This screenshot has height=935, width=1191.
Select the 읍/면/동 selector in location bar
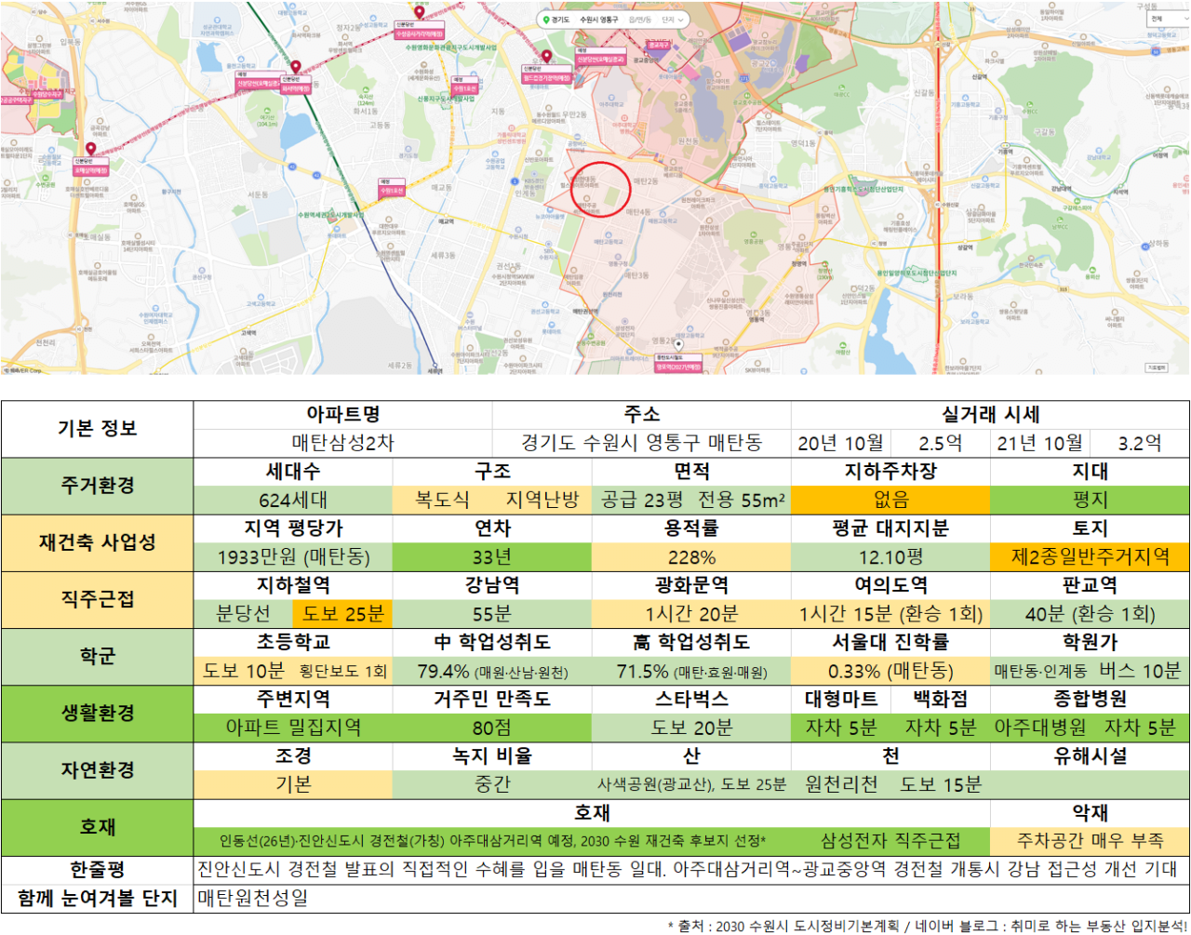pyautogui.click(x=639, y=20)
